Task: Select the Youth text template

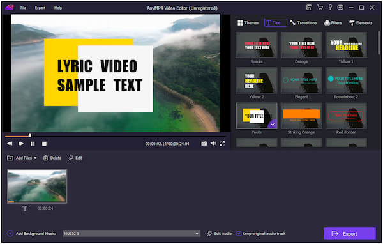Action: pyautogui.click(x=257, y=116)
